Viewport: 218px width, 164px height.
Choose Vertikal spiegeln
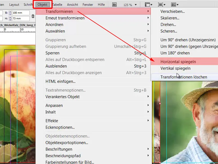tap(184, 68)
